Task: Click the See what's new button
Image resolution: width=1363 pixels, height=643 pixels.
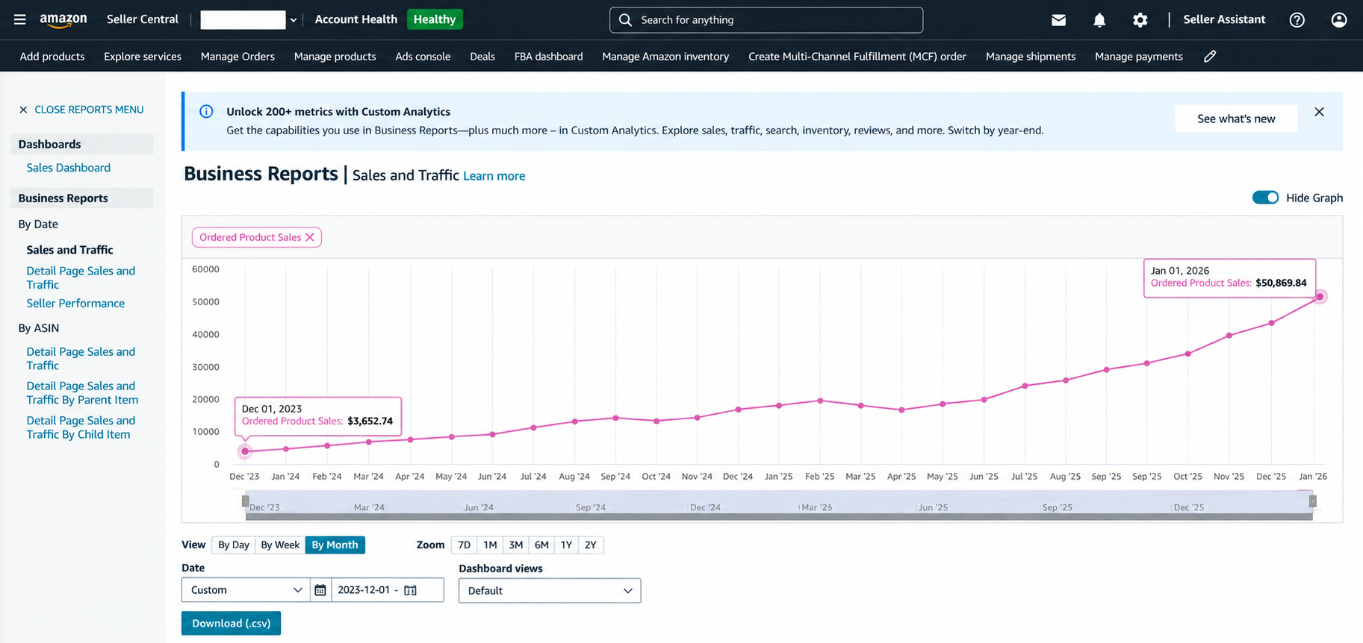Action: click(1236, 119)
